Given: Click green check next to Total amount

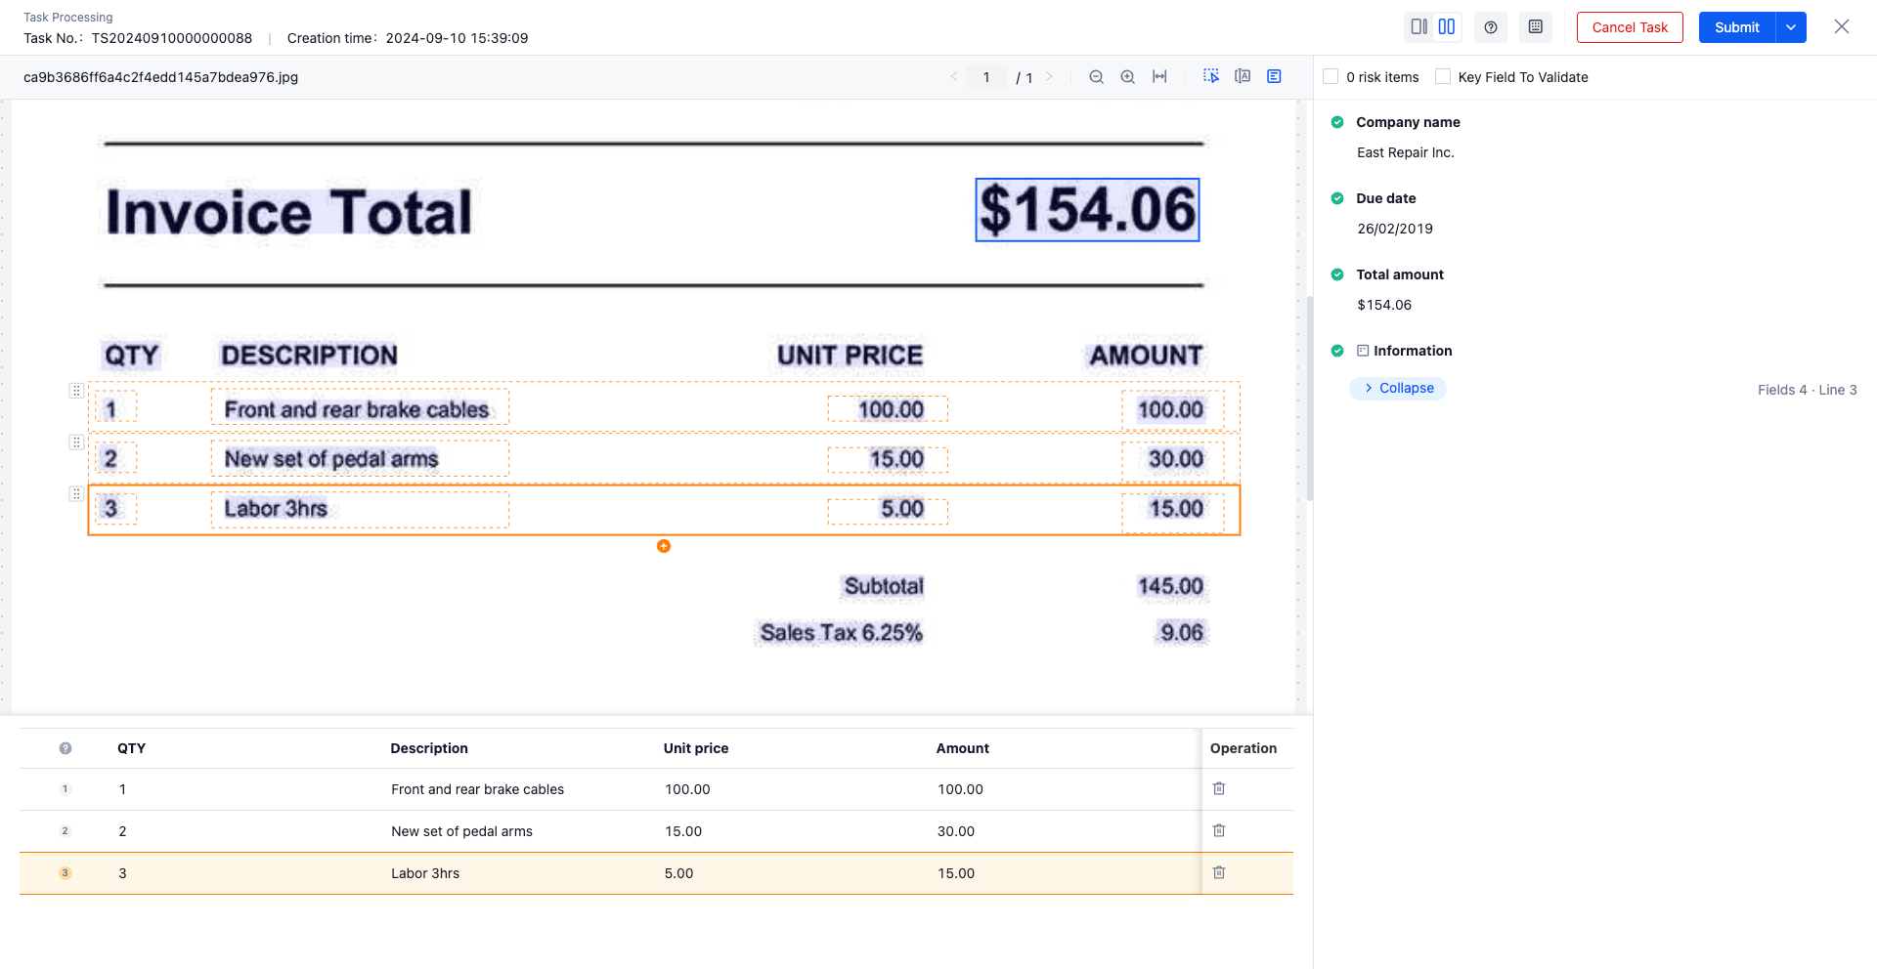Looking at the screenshot, I should click(x=1337, y=274).
